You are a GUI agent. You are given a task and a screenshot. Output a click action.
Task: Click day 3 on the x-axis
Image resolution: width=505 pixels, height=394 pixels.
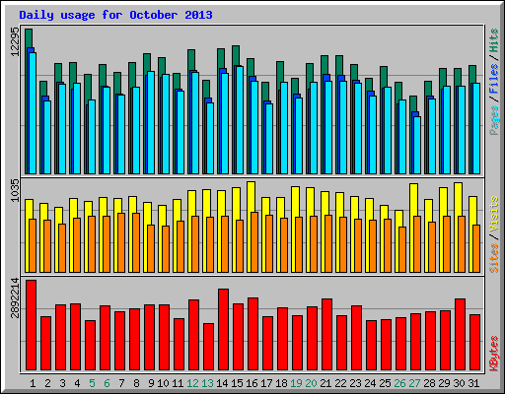62,383
